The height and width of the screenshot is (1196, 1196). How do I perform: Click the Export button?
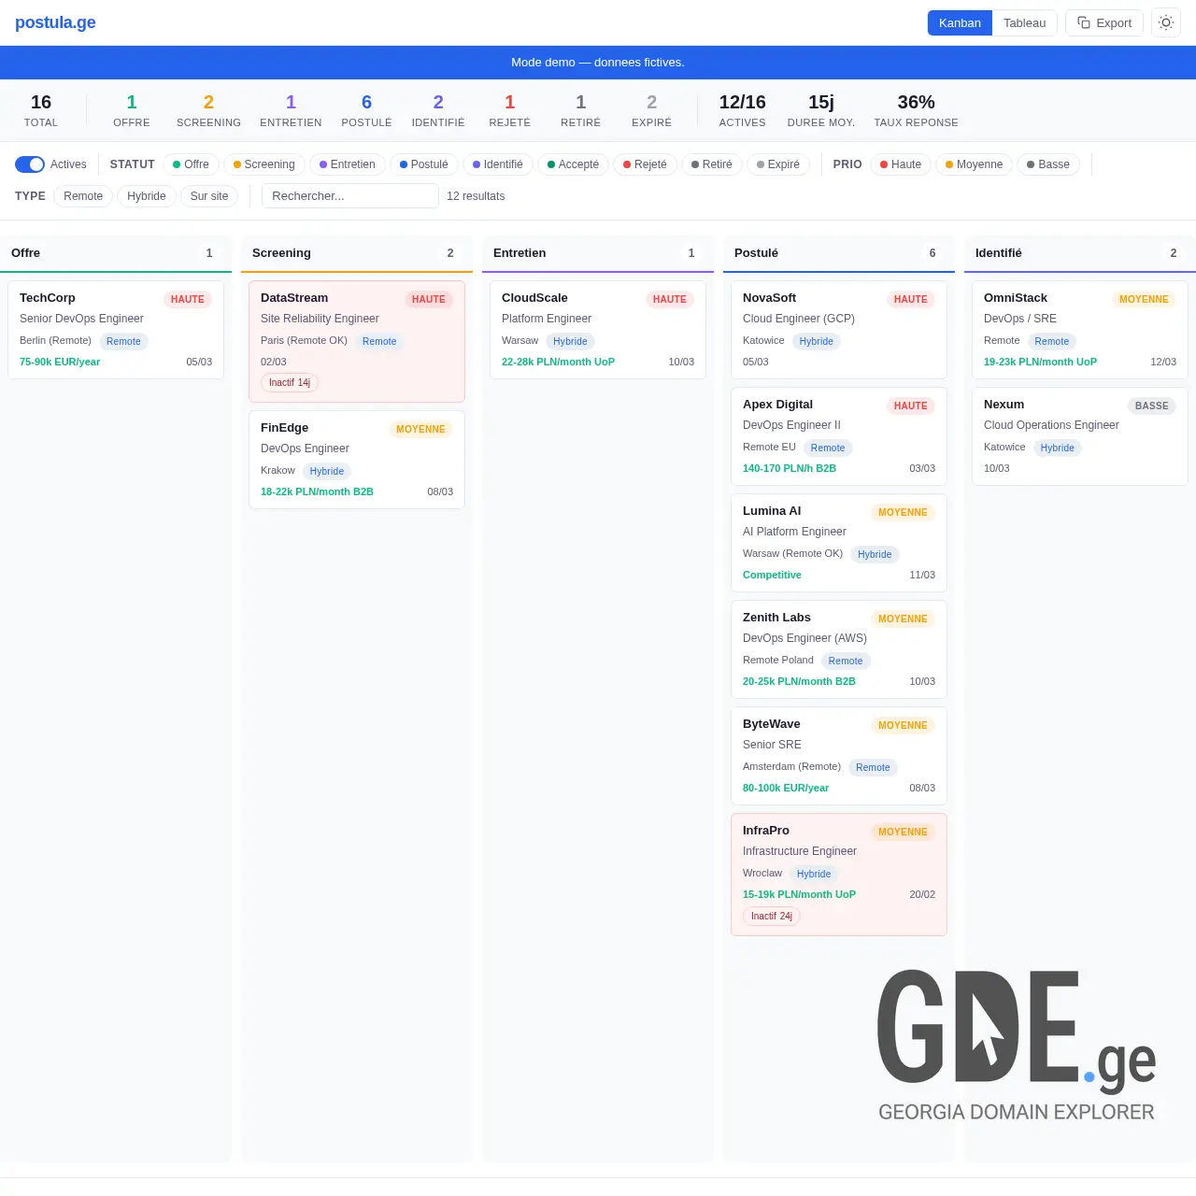tap(1104, 22)
